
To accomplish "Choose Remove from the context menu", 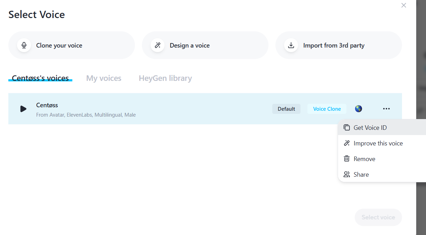I will (x=382, y=159).
